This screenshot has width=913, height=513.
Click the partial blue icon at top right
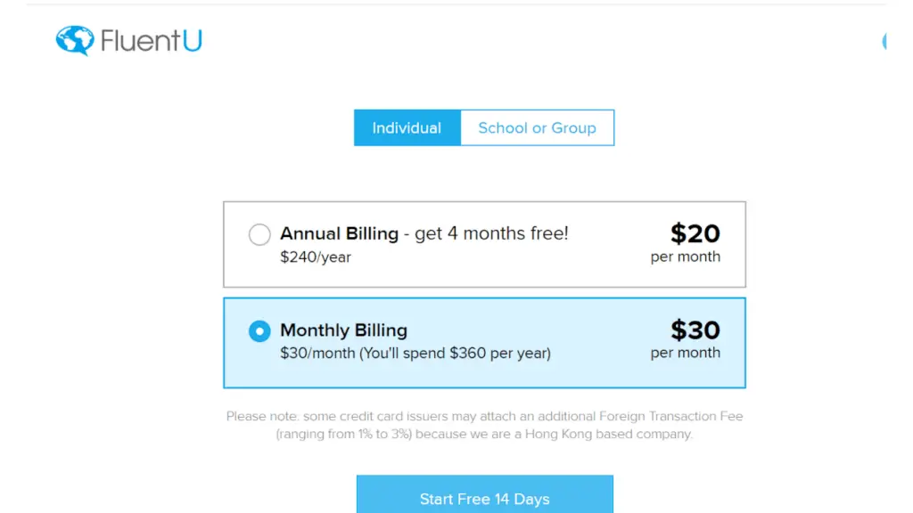884,41
